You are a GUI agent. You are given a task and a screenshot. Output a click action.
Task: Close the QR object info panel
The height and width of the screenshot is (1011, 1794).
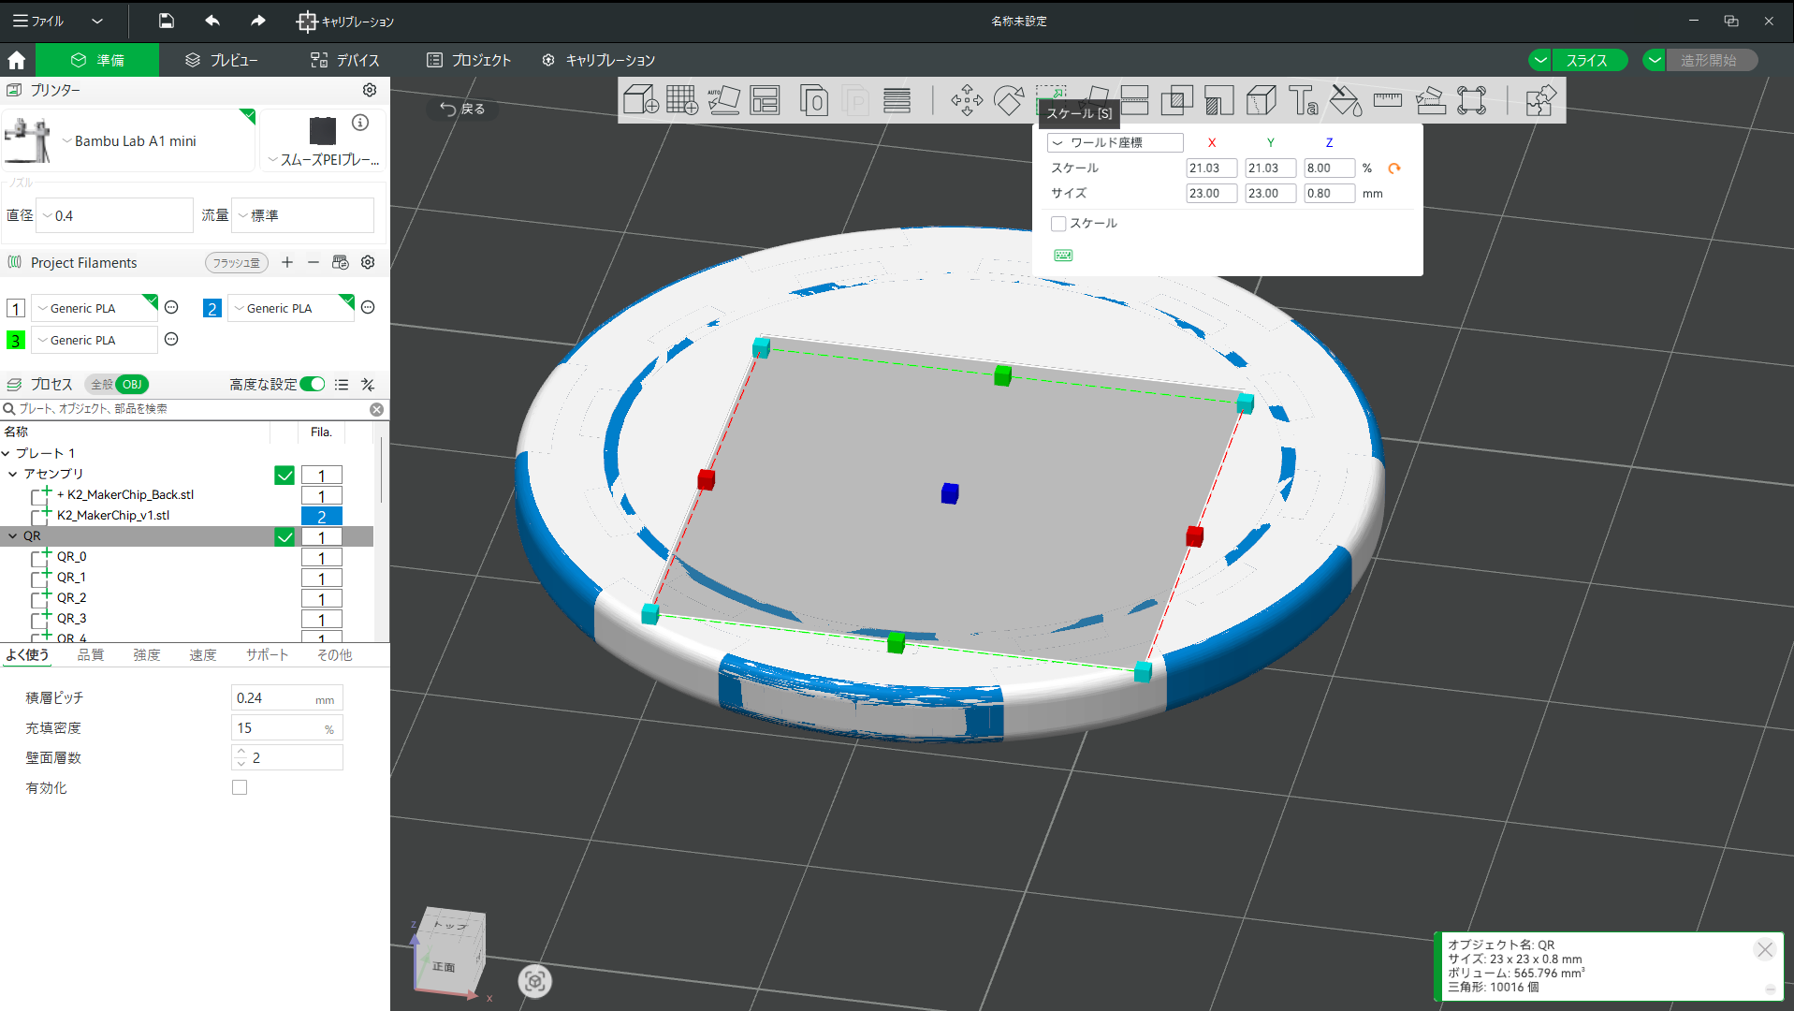coord(1765,949)
